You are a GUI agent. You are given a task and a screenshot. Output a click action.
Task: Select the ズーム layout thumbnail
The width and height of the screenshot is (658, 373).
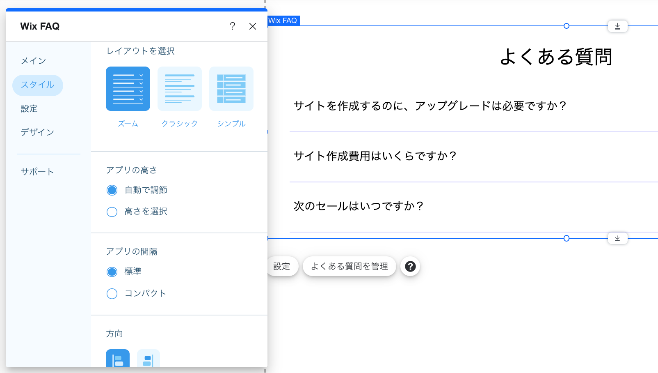click(x=128, y=88)
